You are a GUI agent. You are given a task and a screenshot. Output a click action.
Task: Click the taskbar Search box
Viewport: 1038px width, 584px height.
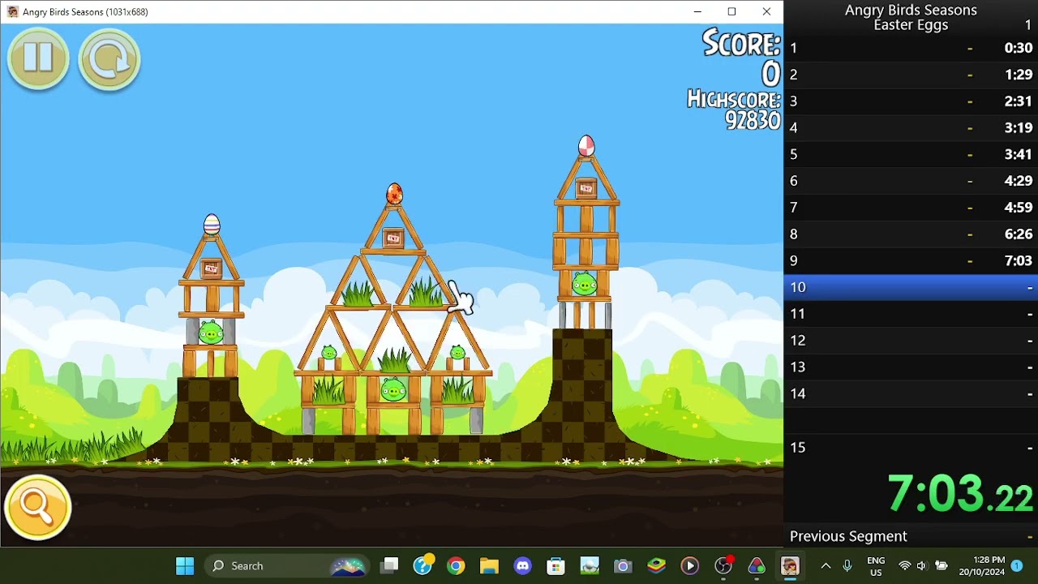point(285,566)
